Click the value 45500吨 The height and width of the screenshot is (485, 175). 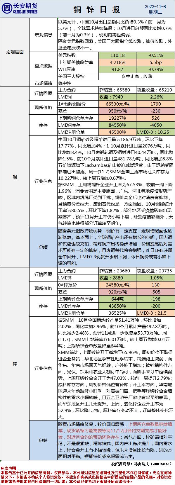tap(117, 132)
